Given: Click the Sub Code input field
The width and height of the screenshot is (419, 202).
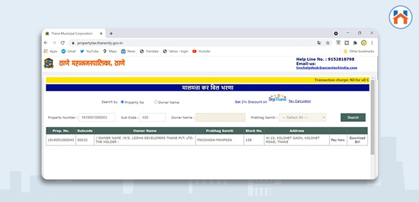Looking at the screenshot, I should click(x=153, y=117).
